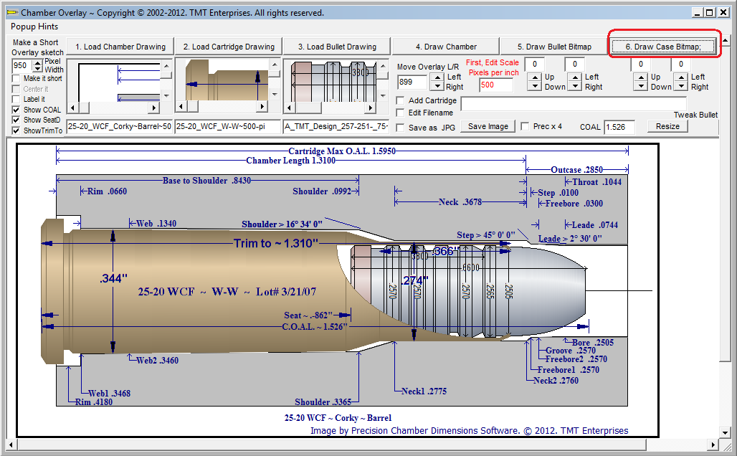Nudge case bitmap Up with the stepper arrow

coord(640,77)
